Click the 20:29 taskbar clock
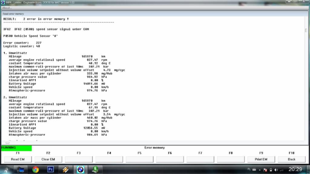The image size is (310, 174). tap(295, 169)
